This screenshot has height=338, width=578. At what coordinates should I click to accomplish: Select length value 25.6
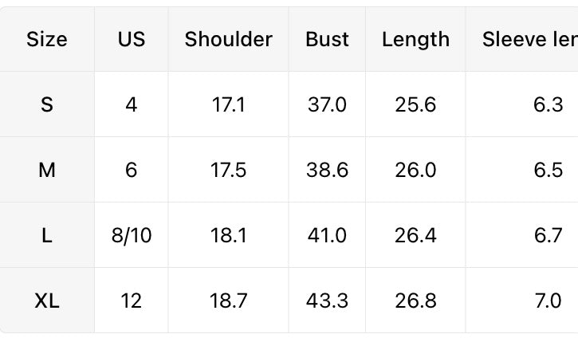click(415, 104)
